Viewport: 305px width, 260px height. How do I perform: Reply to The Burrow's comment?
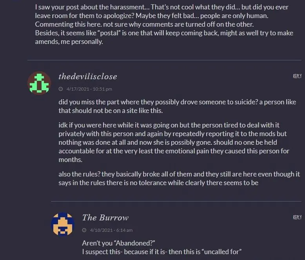(297, 217)
